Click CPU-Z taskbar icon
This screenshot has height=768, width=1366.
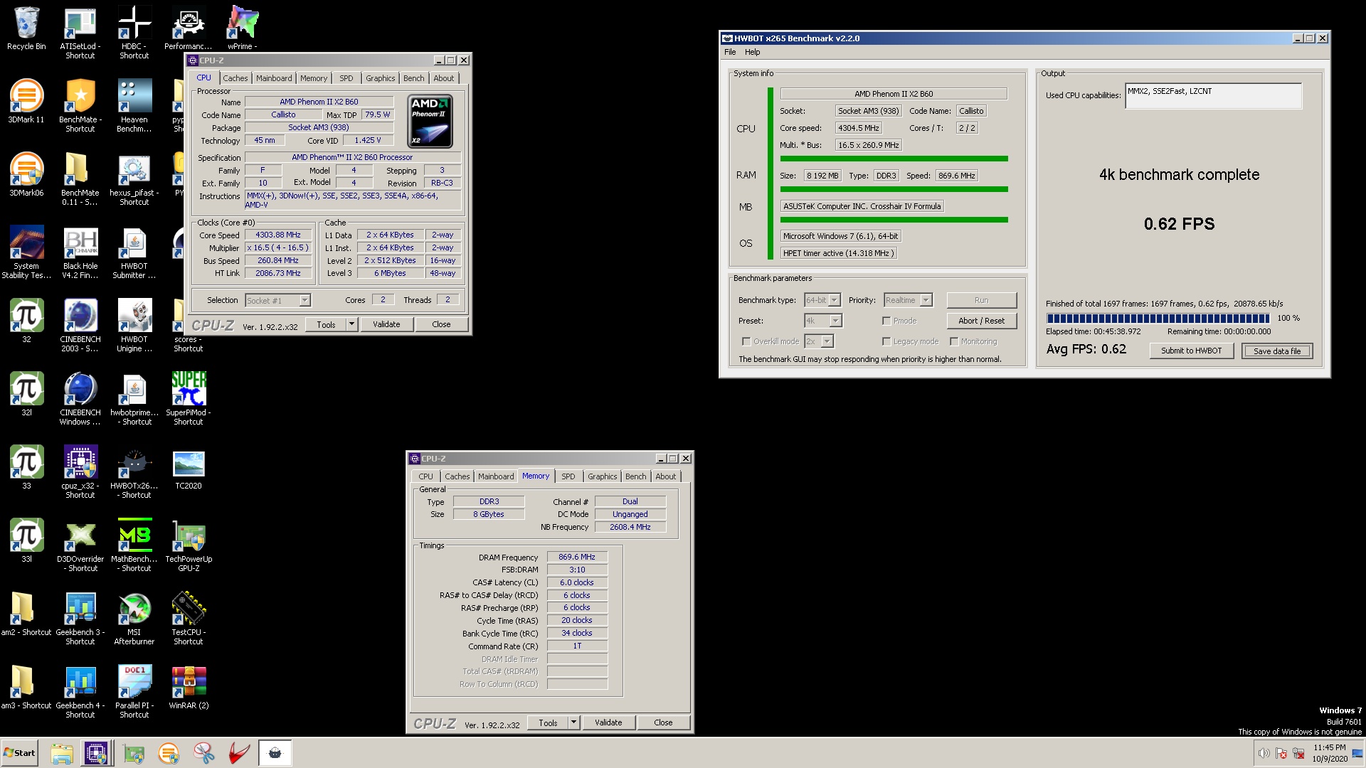point(96,753)
